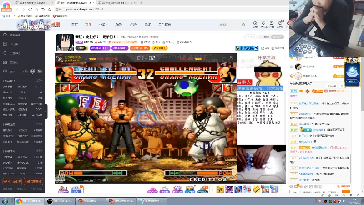Click the browser forward arrow
Screen dimensions: 364x205
click(24, 10)
